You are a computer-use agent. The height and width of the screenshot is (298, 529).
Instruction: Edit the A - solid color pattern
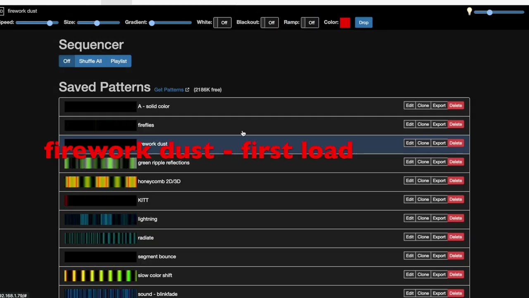click(x=410, y=106)
